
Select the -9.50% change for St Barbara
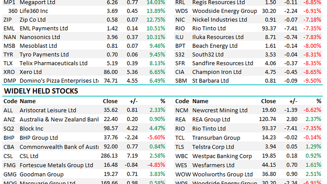312,81
